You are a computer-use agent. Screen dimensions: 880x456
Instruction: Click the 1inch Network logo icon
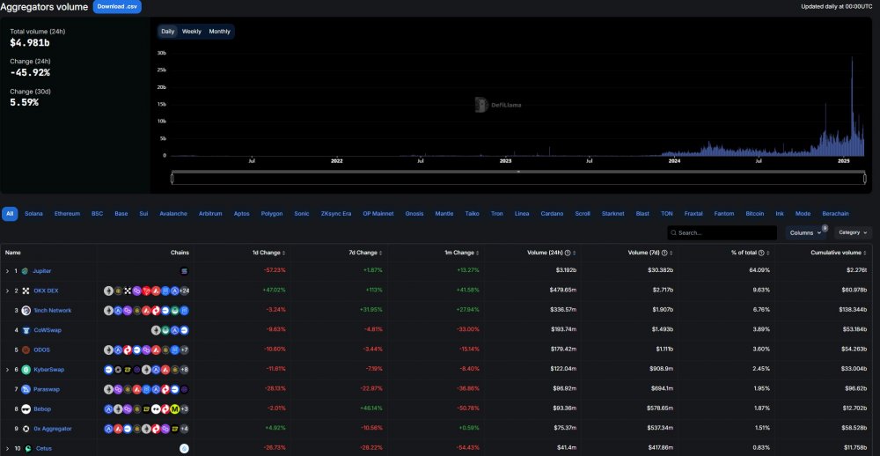pyautogui.click(x=26, y=311)
